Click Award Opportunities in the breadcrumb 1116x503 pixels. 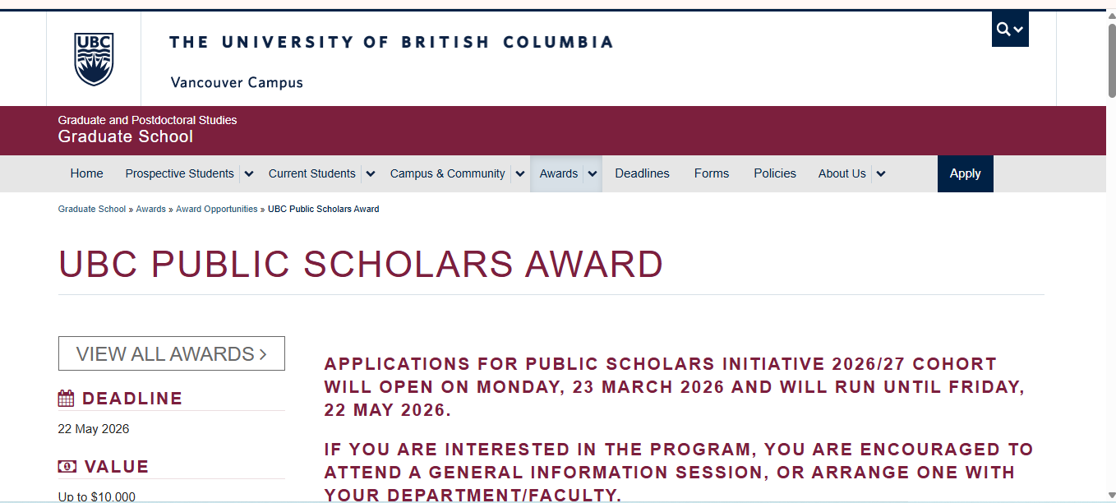click(x=216, y=209)
